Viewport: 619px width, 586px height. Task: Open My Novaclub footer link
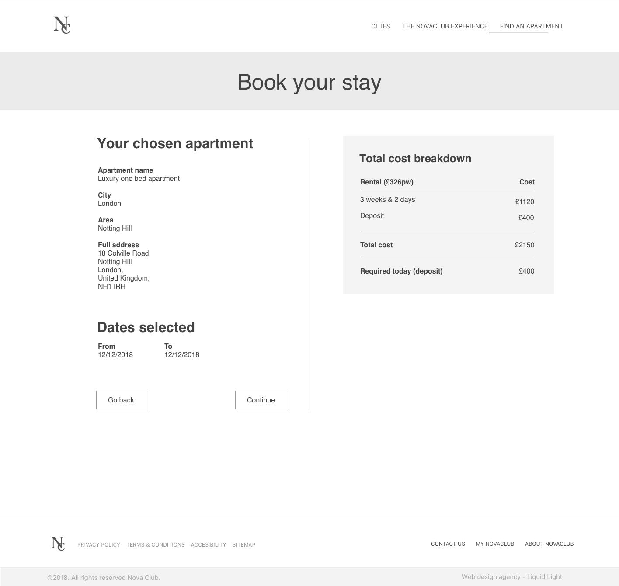(495, 544)
